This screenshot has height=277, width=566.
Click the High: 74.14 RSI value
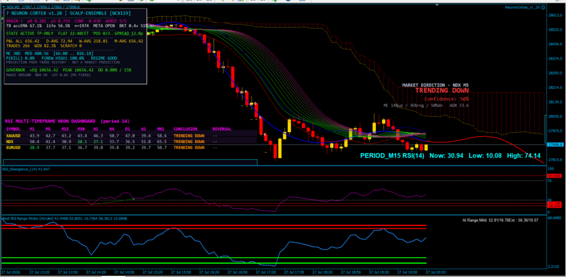click(524, 156)
